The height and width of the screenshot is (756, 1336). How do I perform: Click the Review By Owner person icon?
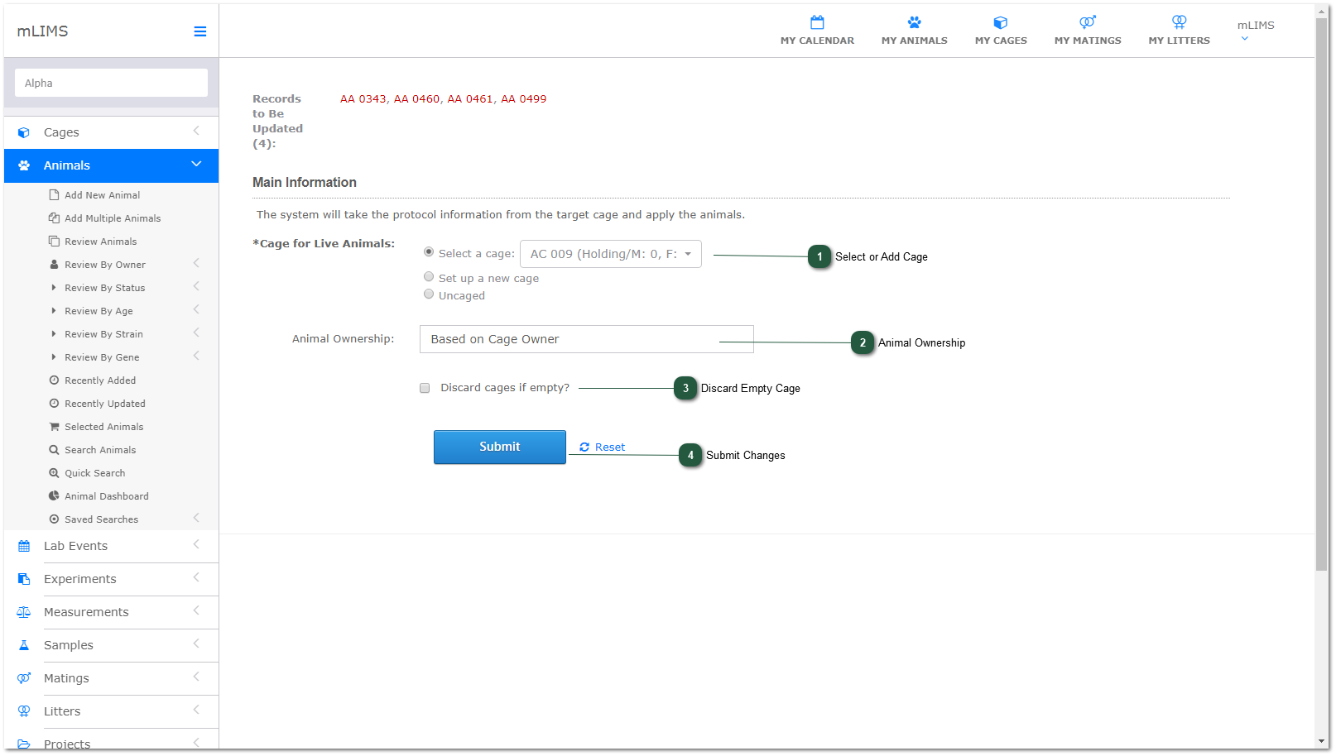coord(54,265)
